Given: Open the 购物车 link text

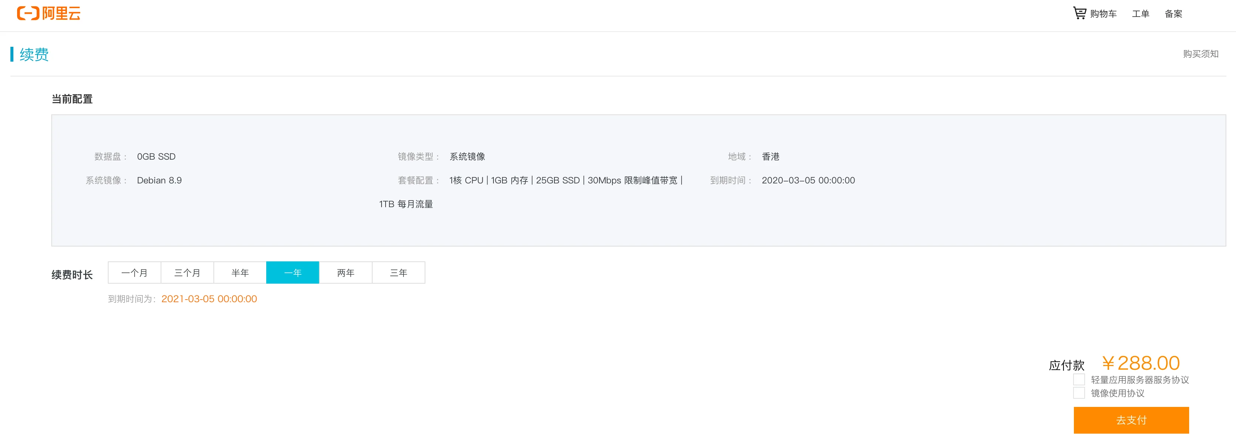Looking at the screenshot, I should [x=1103, y=14].
